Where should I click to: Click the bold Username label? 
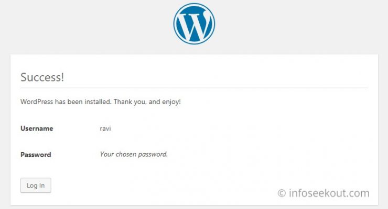37,129
